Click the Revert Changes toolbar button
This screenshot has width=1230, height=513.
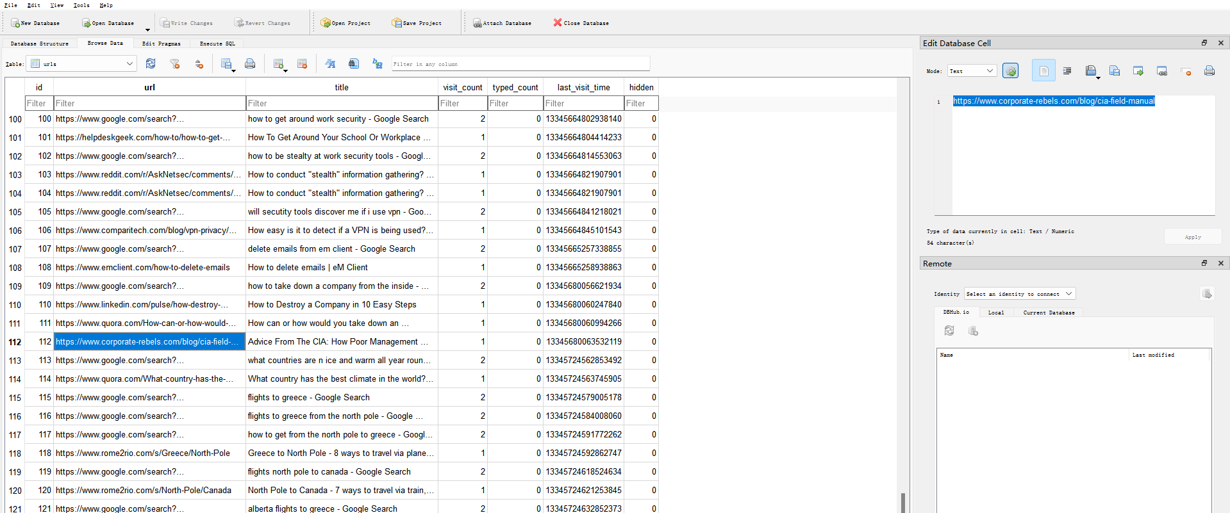tap(262, 23)
